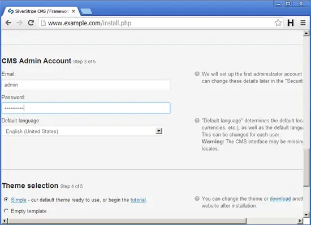Screen dimensions: 311x225
Task: Click the download themes link
Action: point(280,198)
